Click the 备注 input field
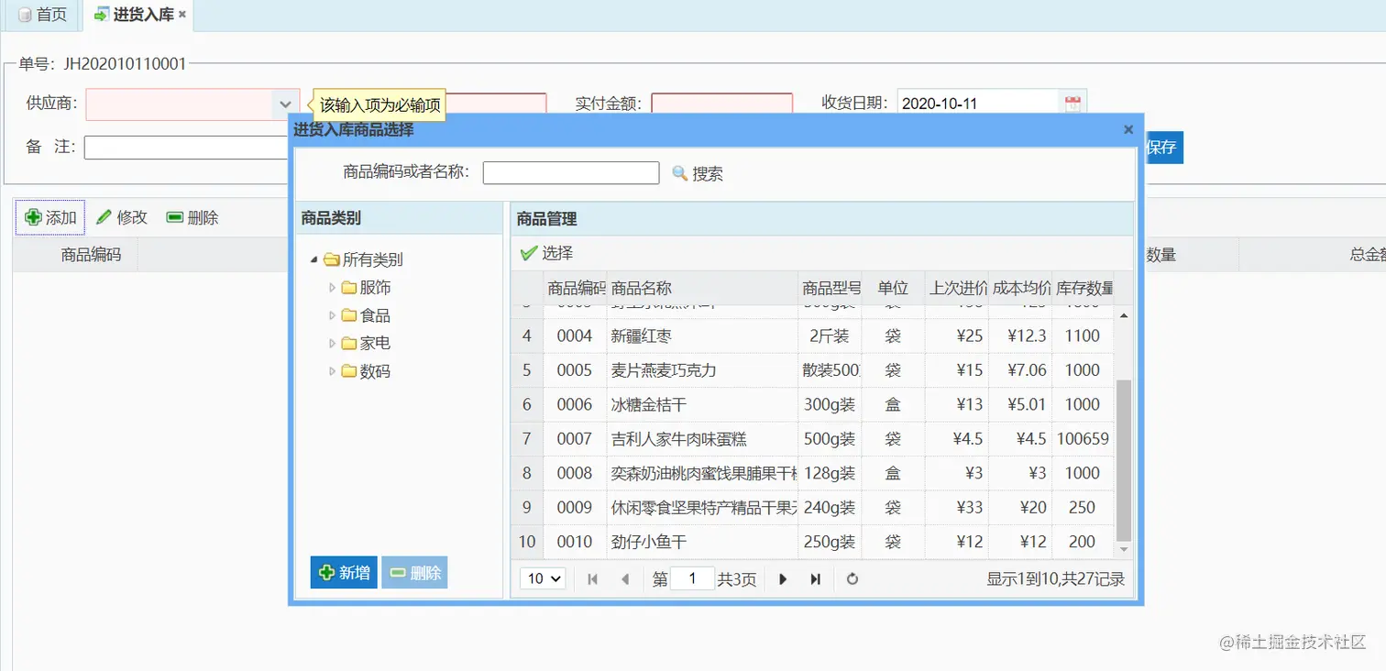1386x671 pixels. pyautogui.click(x=186, y=147)
